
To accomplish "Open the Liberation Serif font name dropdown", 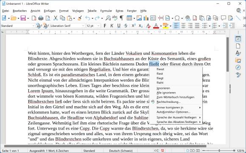I will (83, 25).
